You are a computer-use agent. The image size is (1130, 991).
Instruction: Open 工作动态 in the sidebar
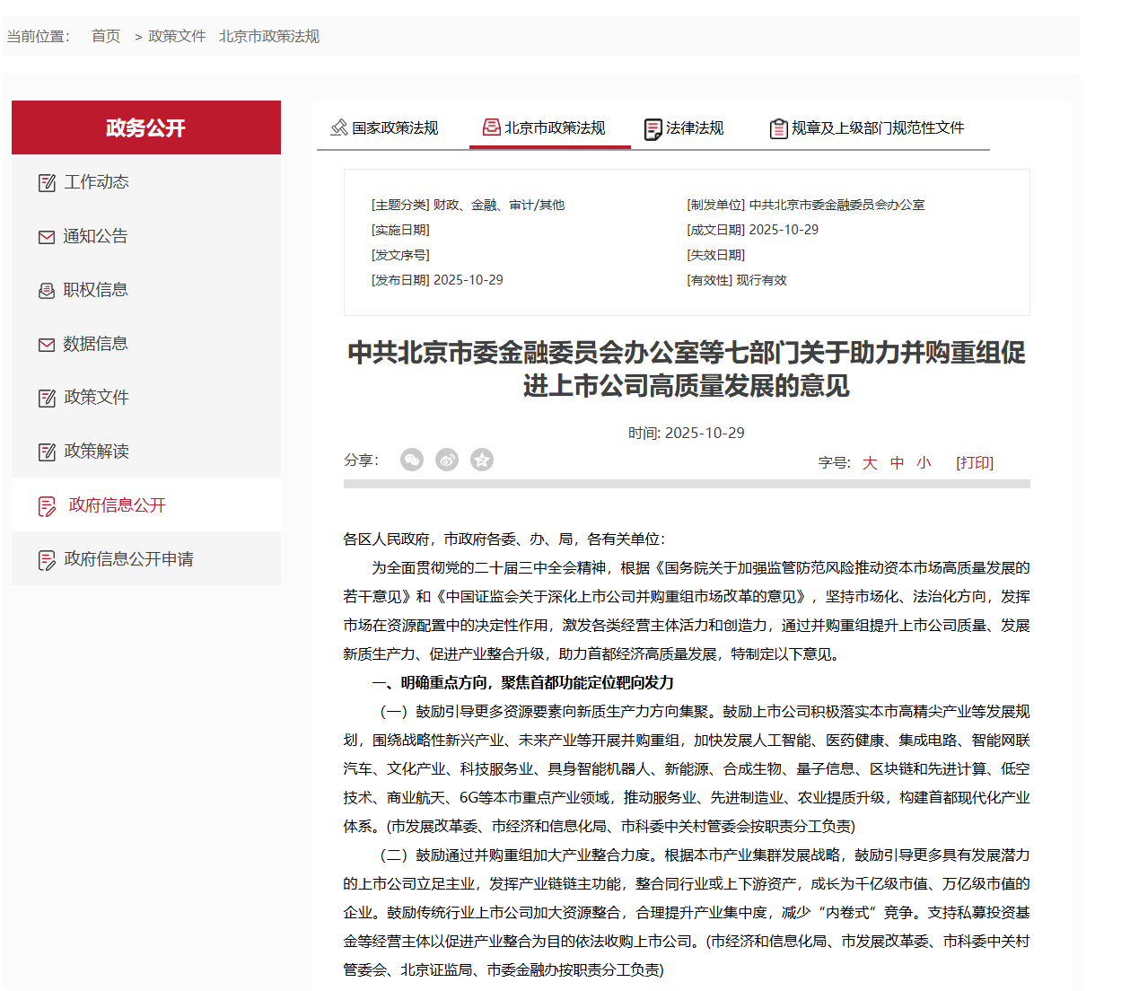146,182
